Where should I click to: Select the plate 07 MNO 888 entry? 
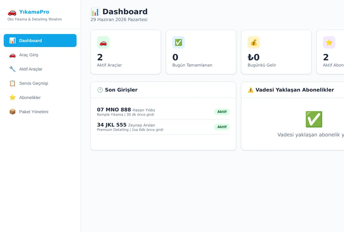coord(114,110)
